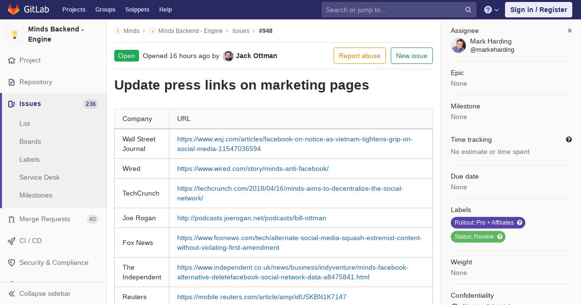Image resolution: width=581 pixels, height=305 pixels.
Task: Click the Sign in / Register button
Action: pos(538,10)
